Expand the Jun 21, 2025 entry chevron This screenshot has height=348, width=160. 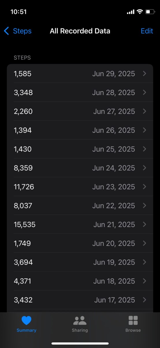(x=145, y=224)
